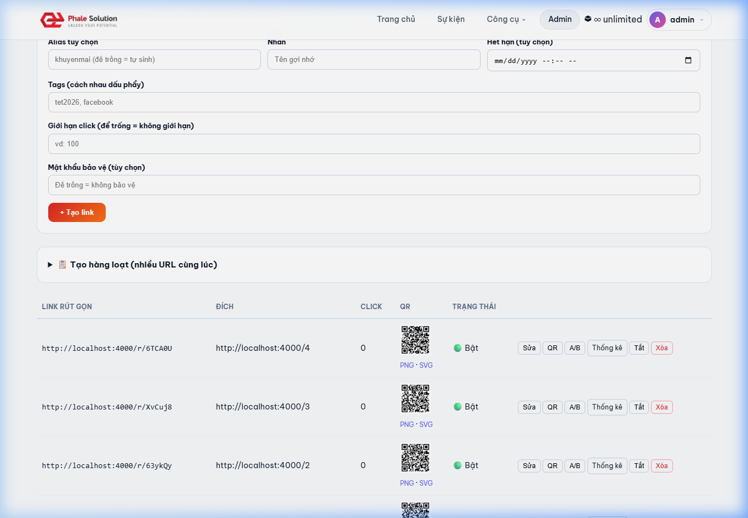Expand the bulk create section triangle
The image size is (748, 518).
[50, 265]
